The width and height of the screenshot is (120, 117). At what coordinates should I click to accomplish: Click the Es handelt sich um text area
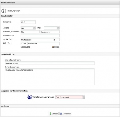point(50,77)
